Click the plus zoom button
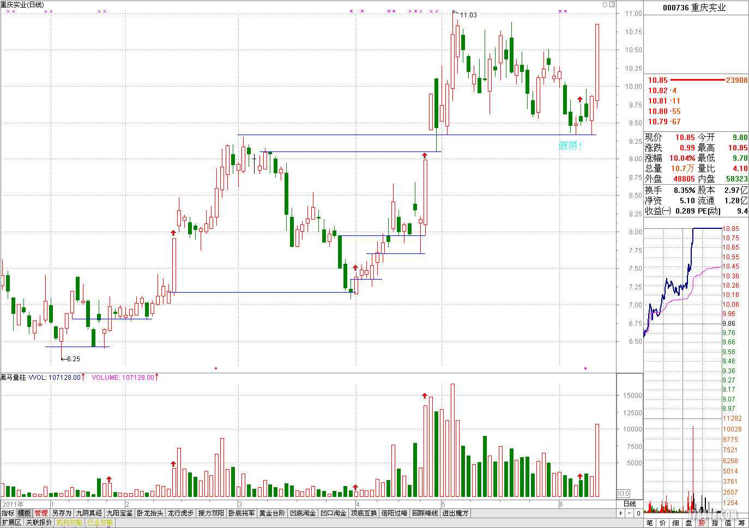Screen dimensions: 749x528 620,513
